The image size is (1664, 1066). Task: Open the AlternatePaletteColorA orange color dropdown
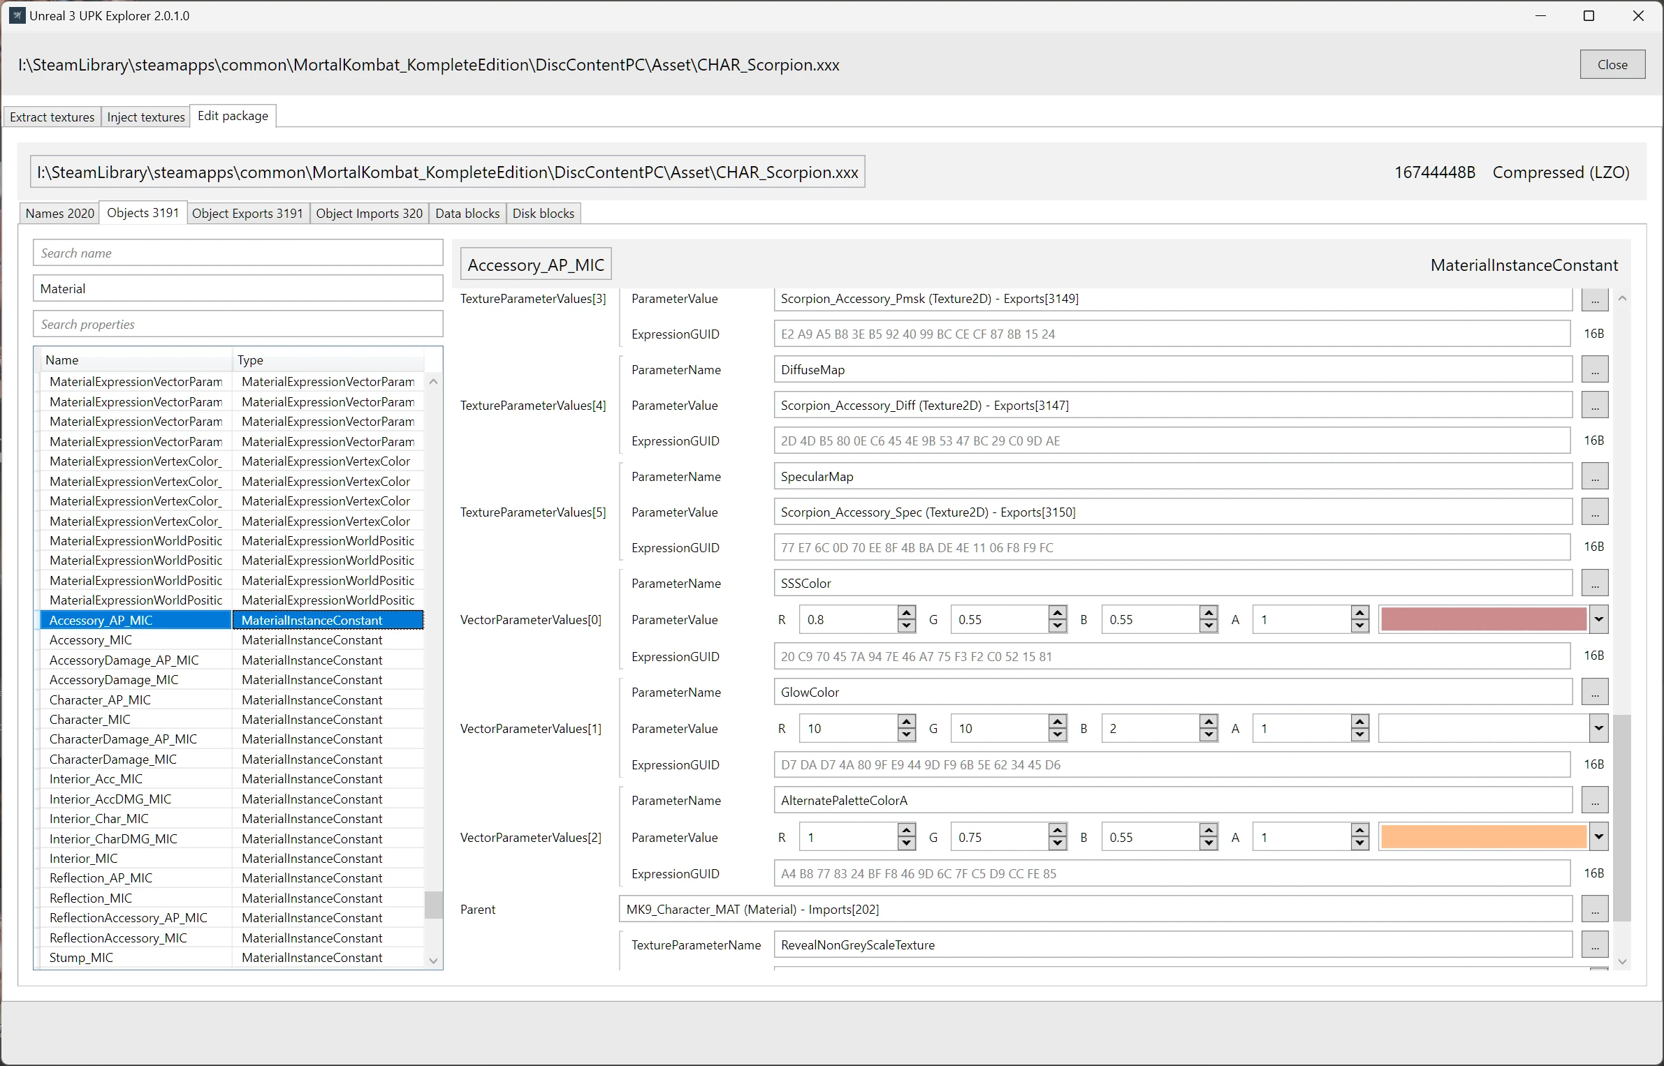(x=1598, y=837)
